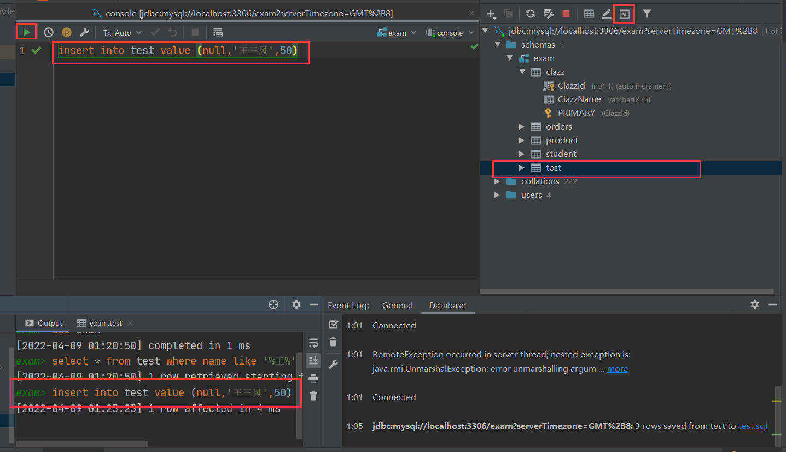The image size is (786, 452).
Task: Switch Event Log to Database tab
Action: [x=447, y=306]
